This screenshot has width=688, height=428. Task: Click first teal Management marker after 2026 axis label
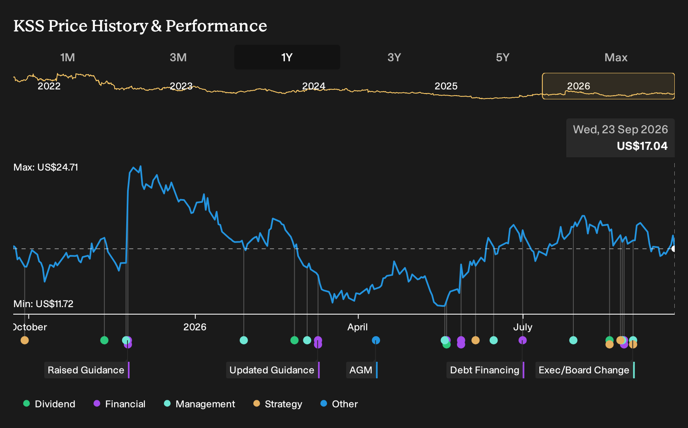point(244,340)
